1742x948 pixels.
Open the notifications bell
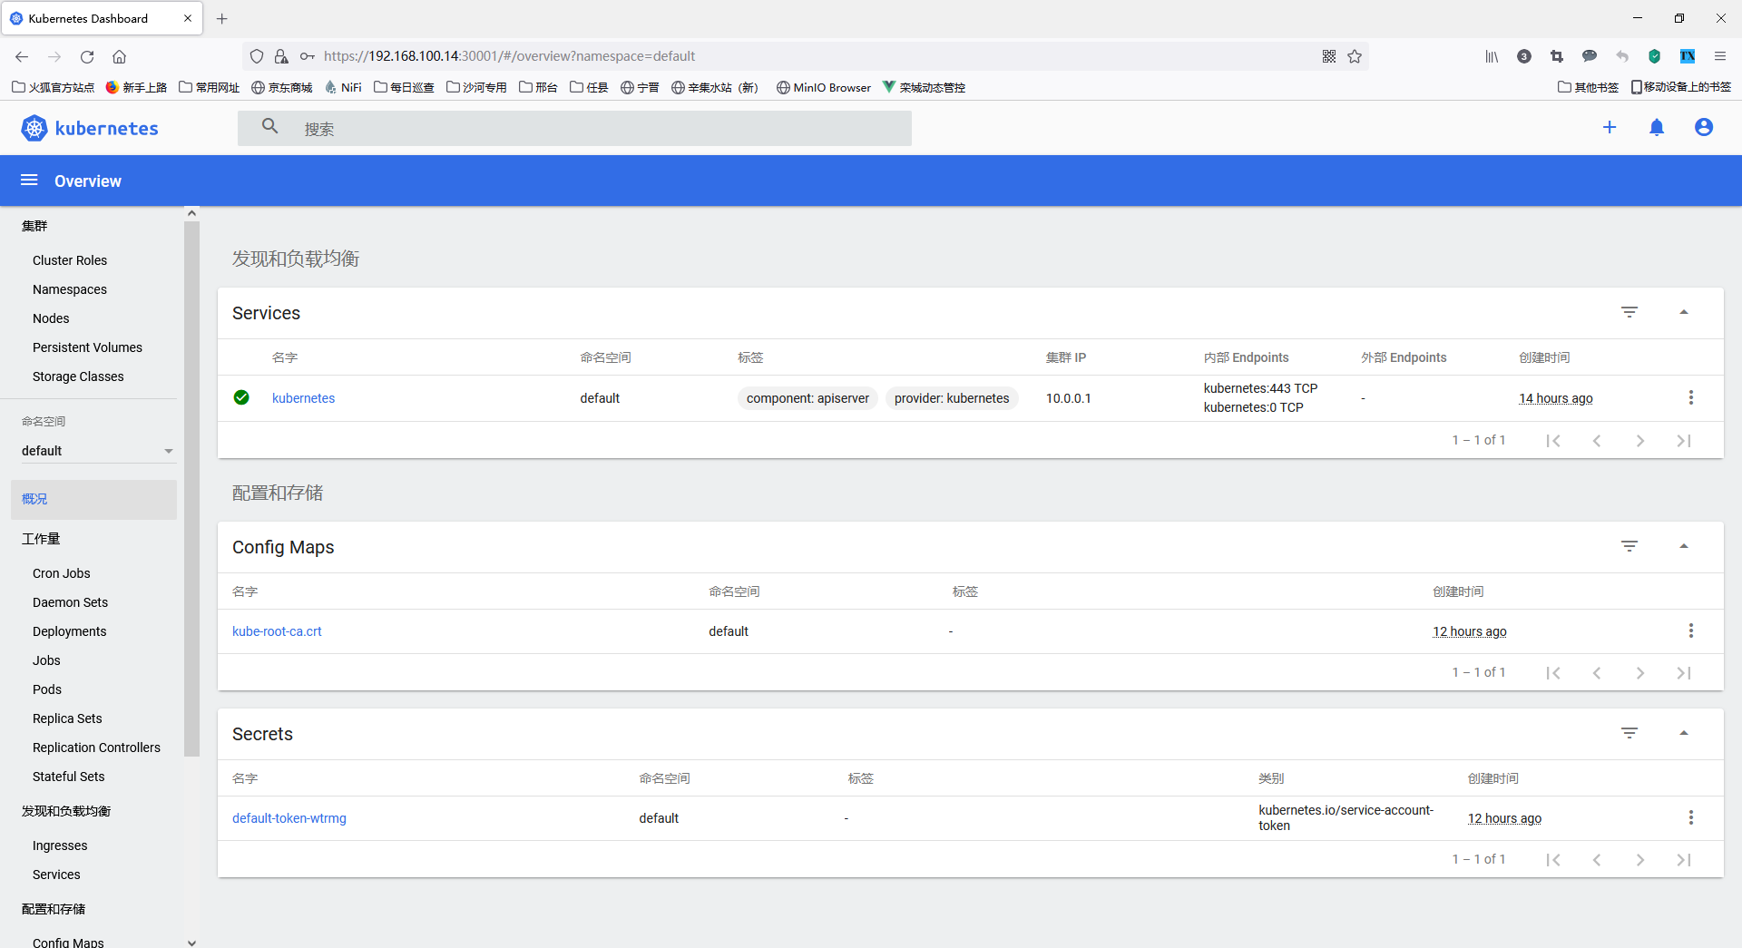pyautogui.click(x=1657, y=128)
